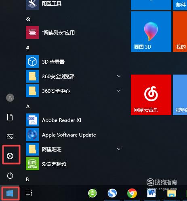
Task: Click the B section letter header
Action: click(27, 180)
